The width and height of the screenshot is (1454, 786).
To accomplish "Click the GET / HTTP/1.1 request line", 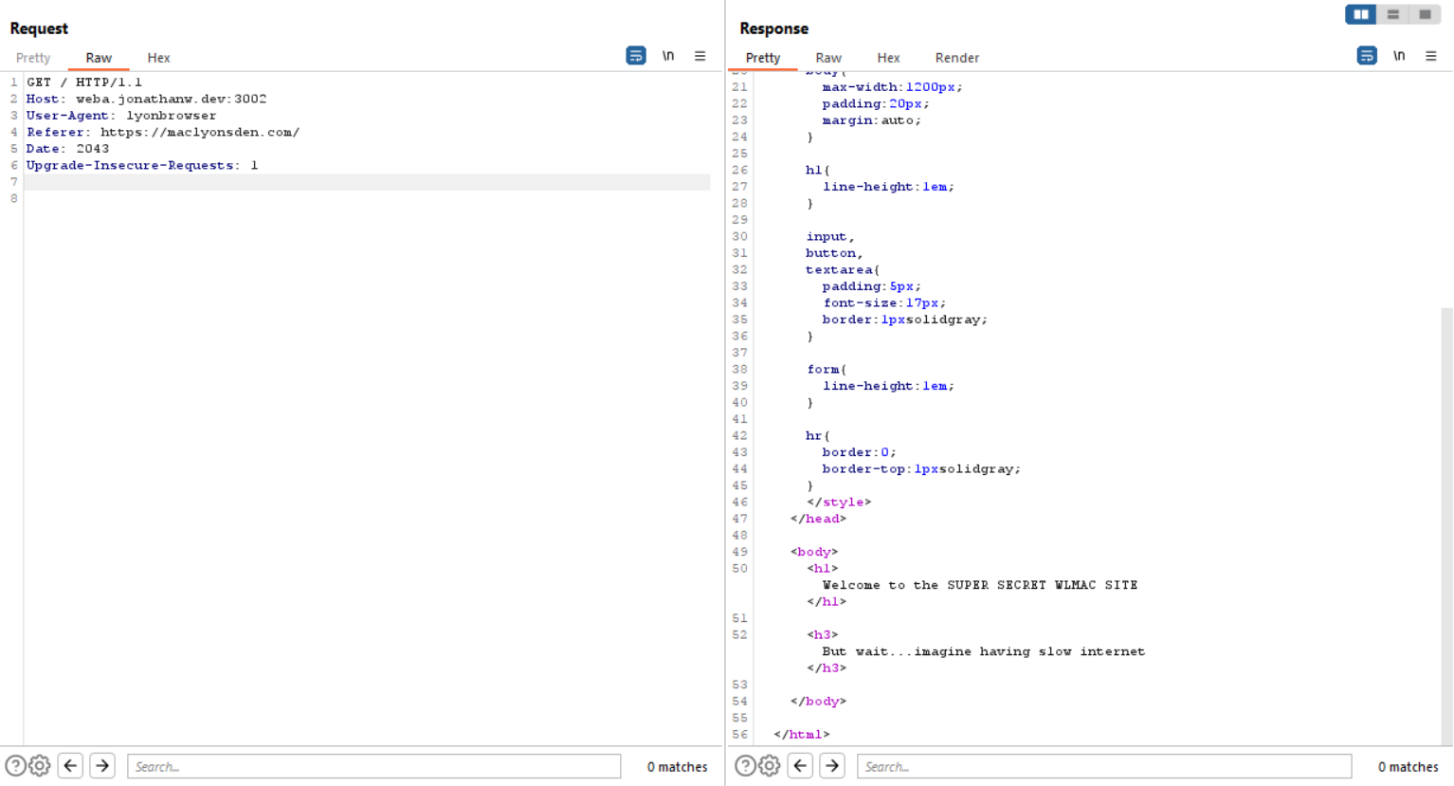I will click(x=84, y=82).
